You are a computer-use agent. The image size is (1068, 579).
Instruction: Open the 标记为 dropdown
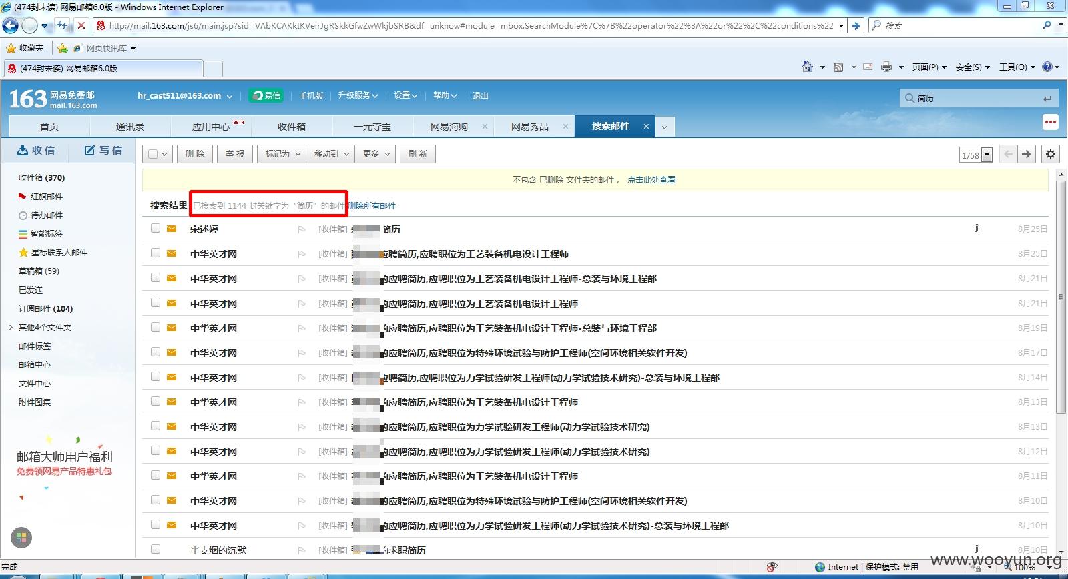tap(282, 154)
